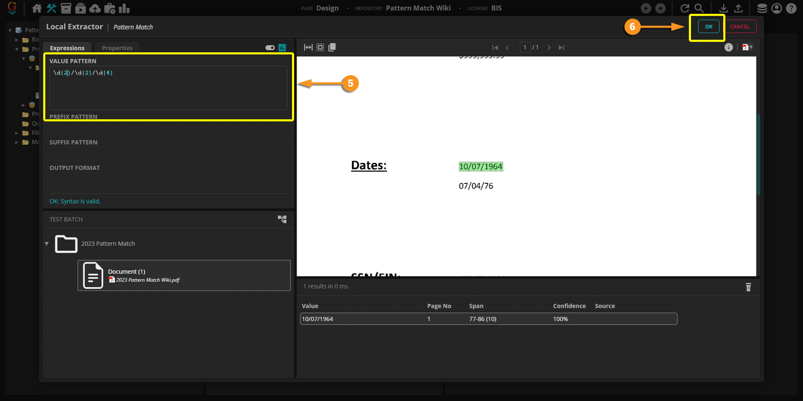Screen dimensions: 803x401
Task: Open the PDF view dropdown
Action: click(x=747, y=47)
